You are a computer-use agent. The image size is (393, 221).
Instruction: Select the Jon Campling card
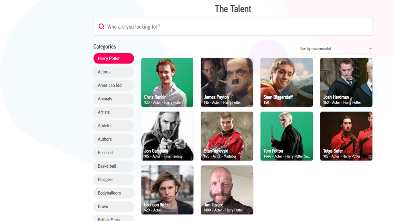click(x=167, y=136)
